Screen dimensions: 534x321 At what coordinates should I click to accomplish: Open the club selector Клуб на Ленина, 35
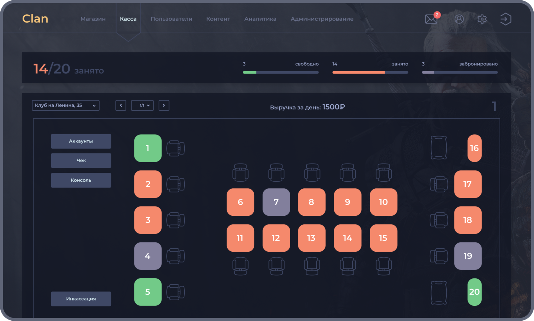coord(65,105)
